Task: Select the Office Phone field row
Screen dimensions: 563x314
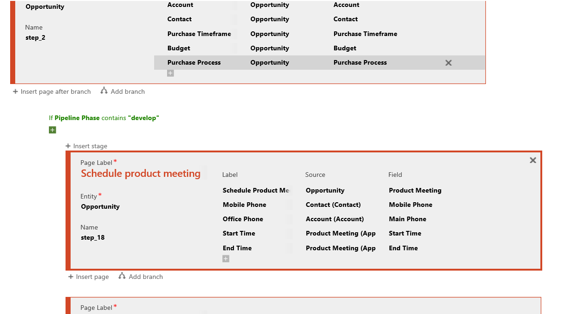Action: pos(243,219)
